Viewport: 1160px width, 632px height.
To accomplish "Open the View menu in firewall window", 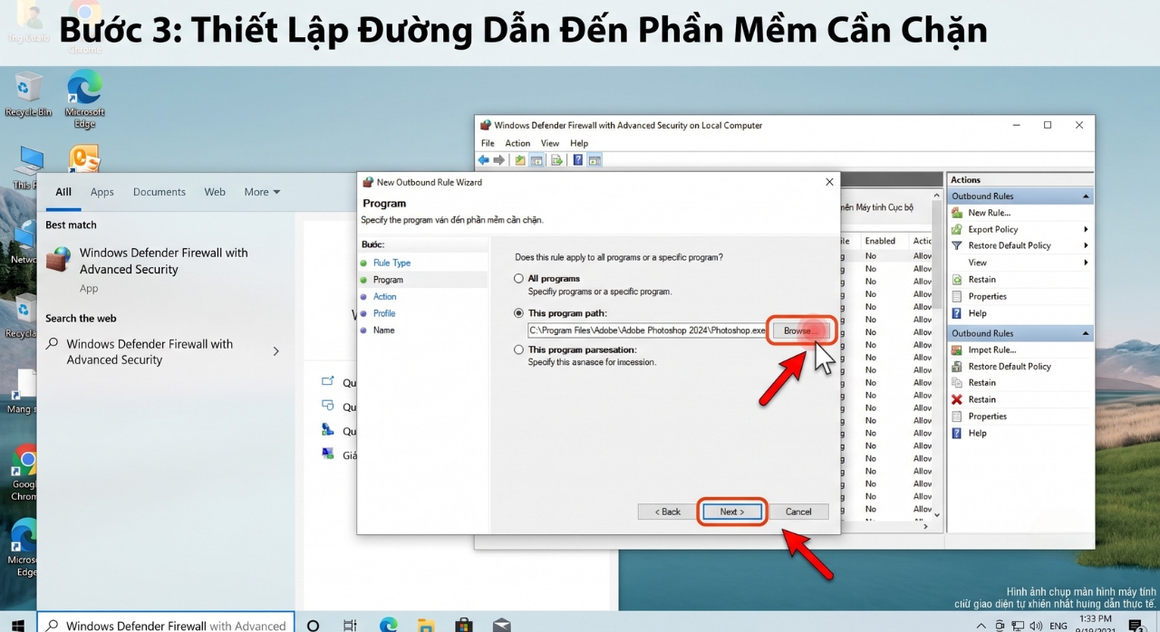I will 550,143.
